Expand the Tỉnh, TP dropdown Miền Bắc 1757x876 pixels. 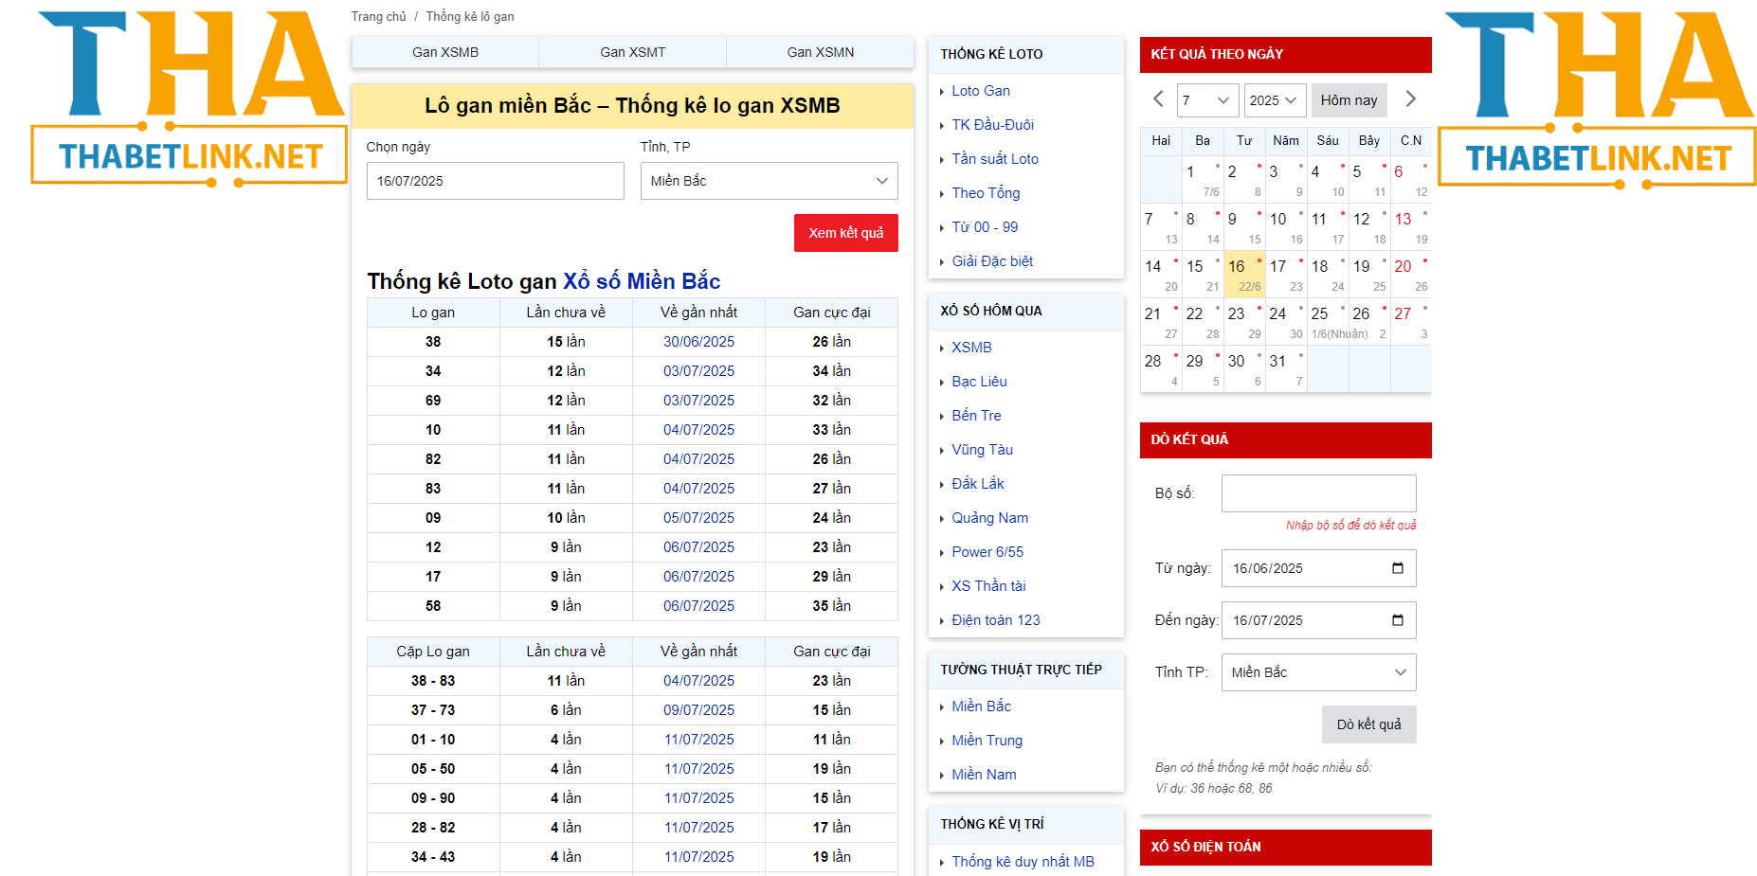(769, 181)
